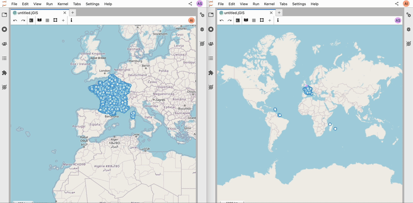Screen dimensions: 413x203
Task: Show running kernels panel in right window's sidebar
Action: (x=211, y=29)
